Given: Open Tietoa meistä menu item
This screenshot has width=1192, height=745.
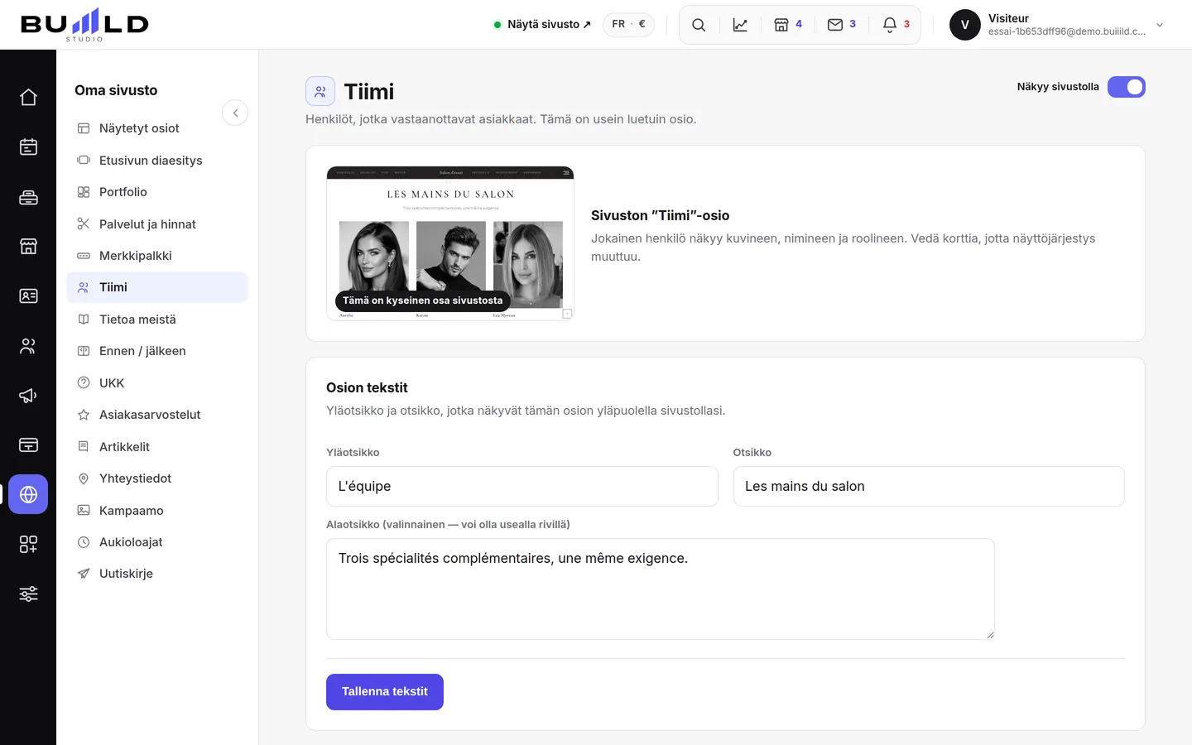Looking at the screenshot, I should [x=157, y=320].
